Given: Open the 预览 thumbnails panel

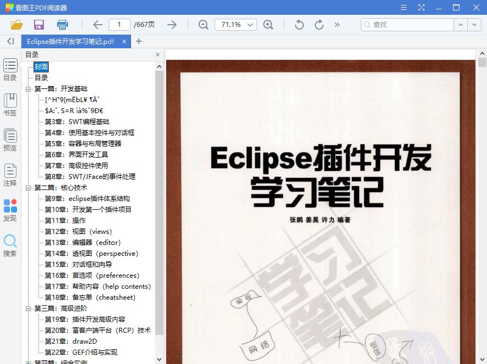Looking at the screenshot, I should click(x=10, y=140).
